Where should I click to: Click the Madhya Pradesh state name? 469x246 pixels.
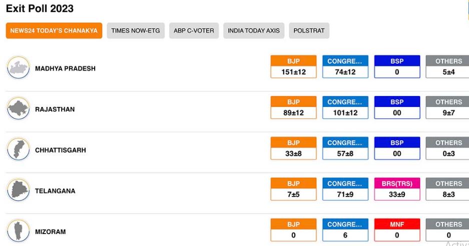tap(65, 68)
